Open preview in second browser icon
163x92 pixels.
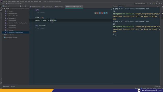pos(98,13)
